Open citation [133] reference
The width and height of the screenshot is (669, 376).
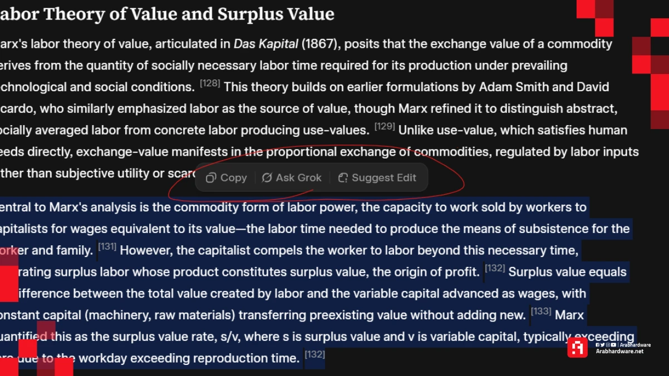pyautogui.click(x=540, y=311)
